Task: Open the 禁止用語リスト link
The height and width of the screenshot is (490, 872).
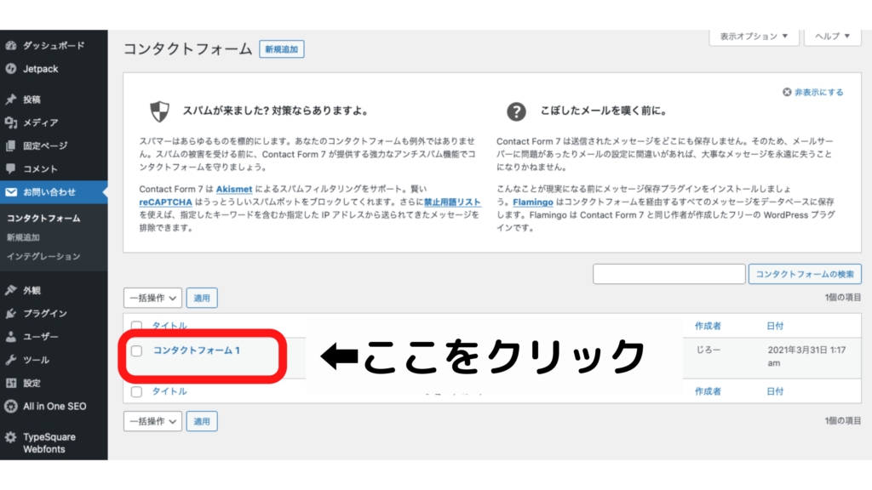Action: click(452, 202)
